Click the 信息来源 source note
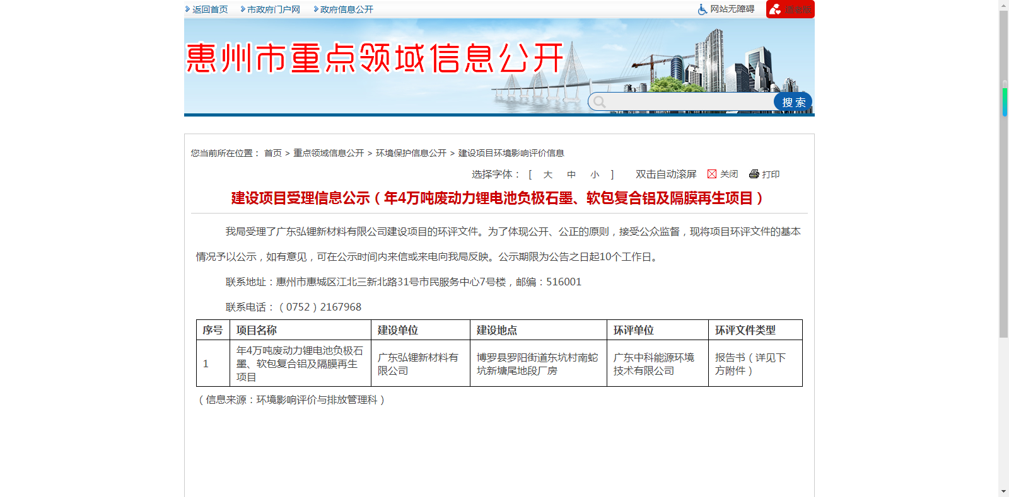This screenshot has width=1009, height=497. [x=291, y=399]
